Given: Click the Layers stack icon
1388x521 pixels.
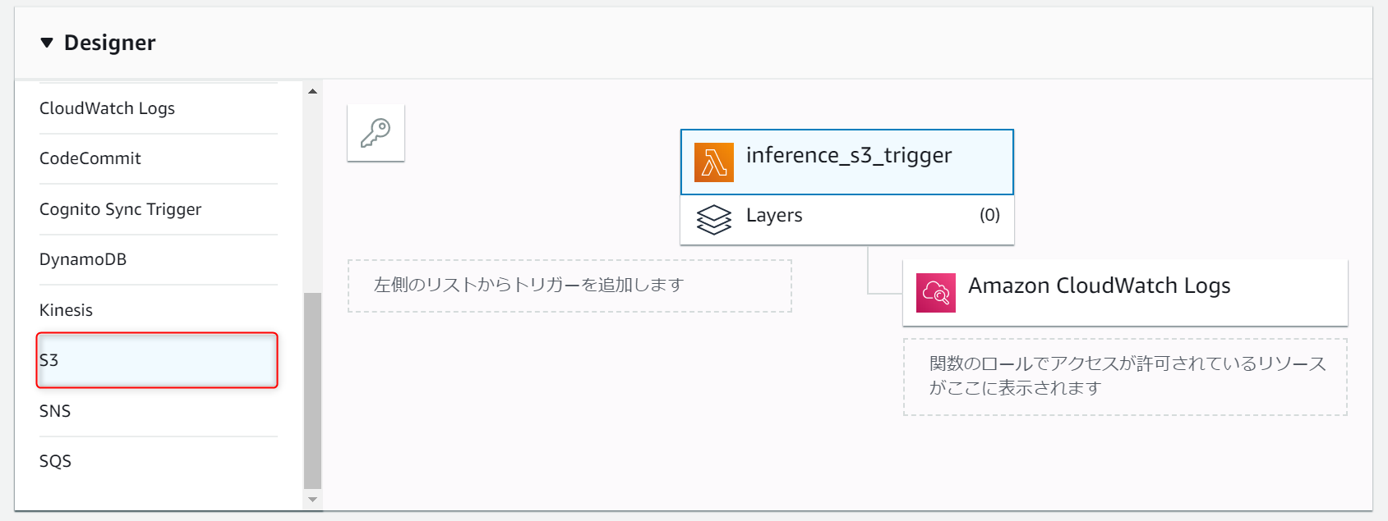Looking at the screenshot, I should (x=713, y=219).
